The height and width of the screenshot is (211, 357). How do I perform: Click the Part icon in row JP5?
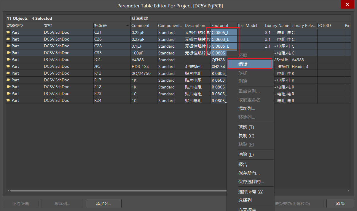tap(9, 66)
